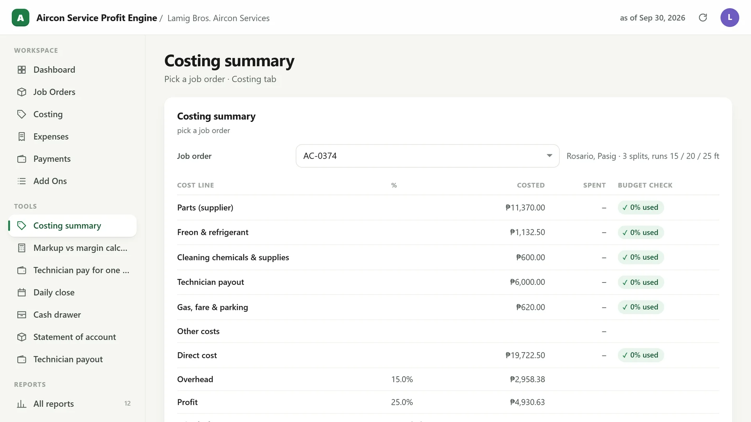Click the All reports chart icon
Screen dimensions: 751x422
pos(22,404)
